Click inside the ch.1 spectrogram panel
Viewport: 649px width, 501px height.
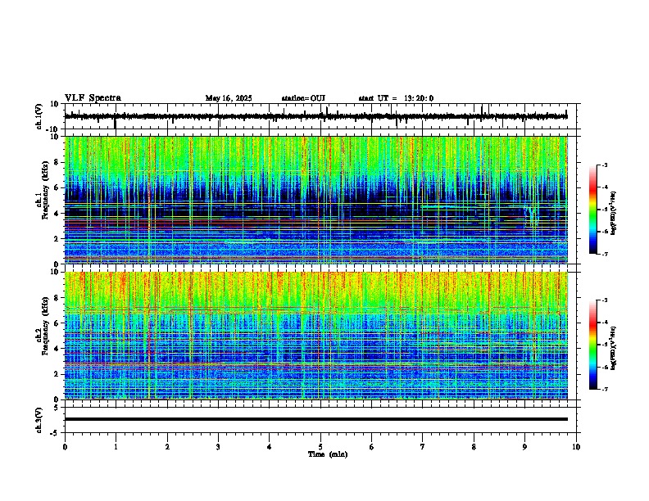coord(316,200)
